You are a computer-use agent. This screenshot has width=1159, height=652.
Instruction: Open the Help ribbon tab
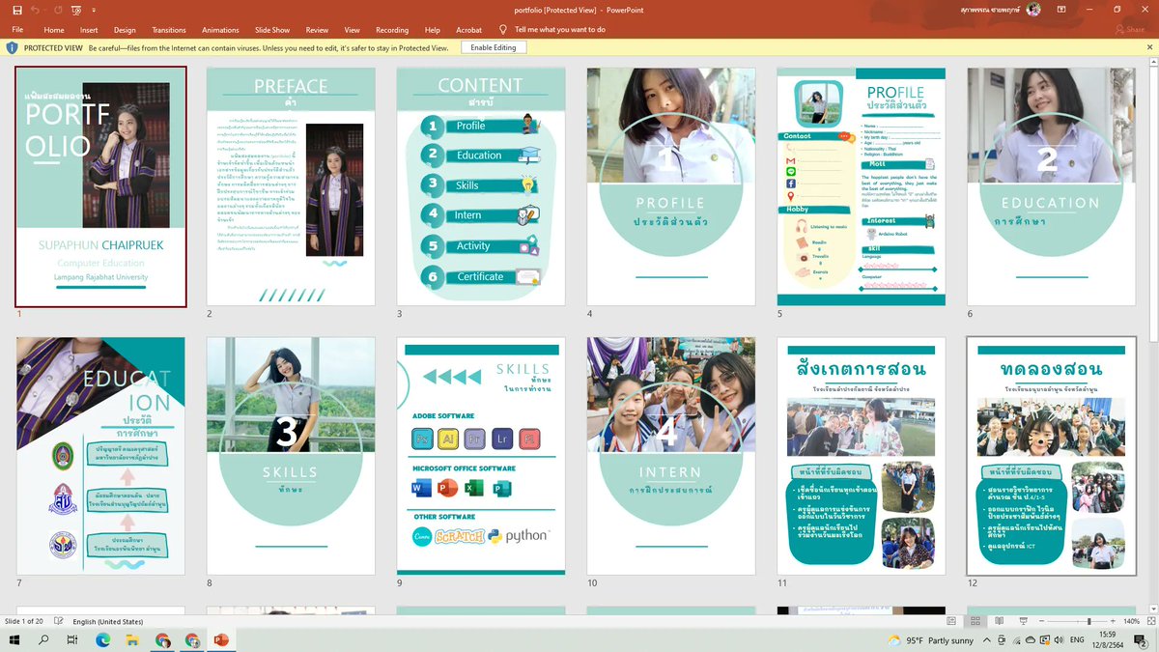pos(433,30)
